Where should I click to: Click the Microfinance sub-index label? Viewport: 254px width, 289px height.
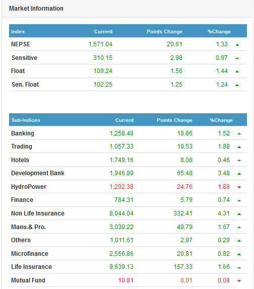click(30, 254)
